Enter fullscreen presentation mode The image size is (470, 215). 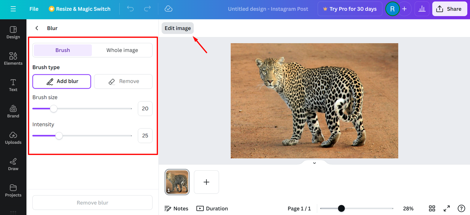click(446, 208)
